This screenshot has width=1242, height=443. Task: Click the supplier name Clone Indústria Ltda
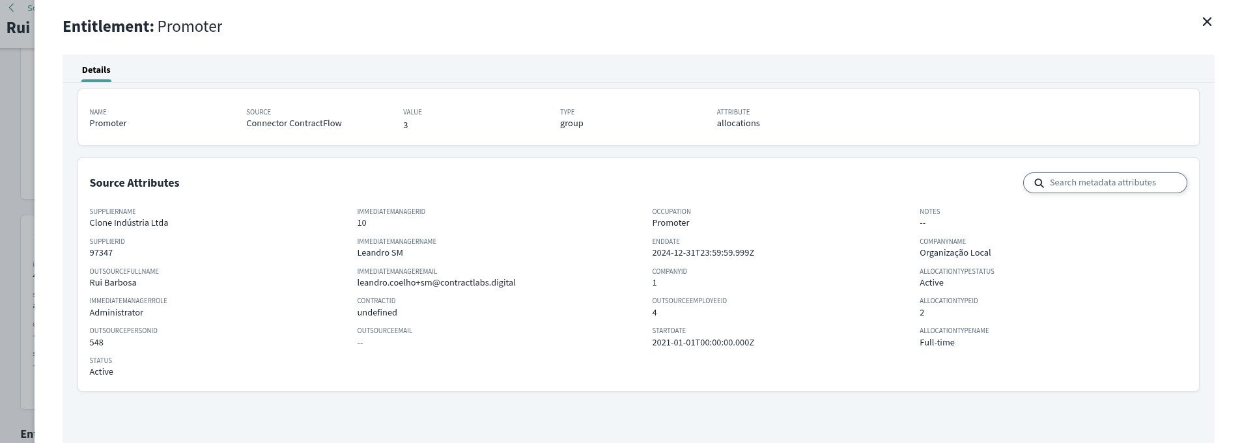(128, 223)
